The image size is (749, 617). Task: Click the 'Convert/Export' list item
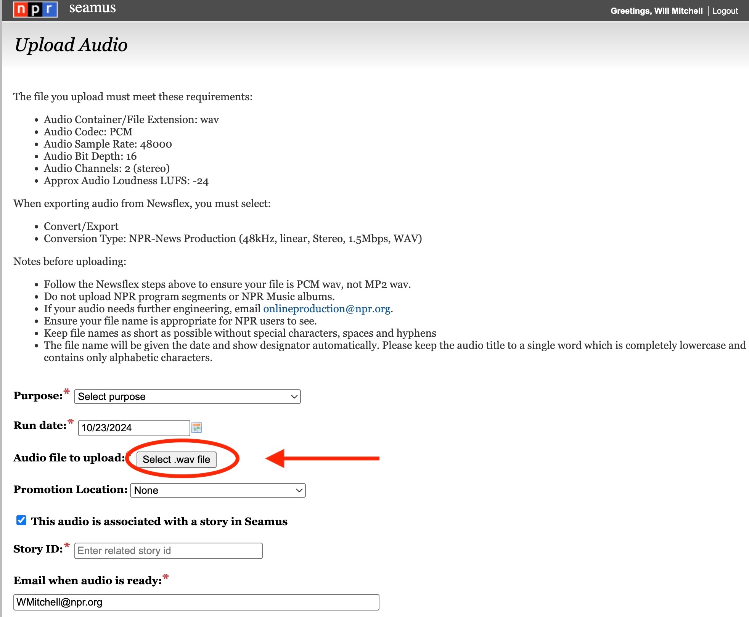[81, 227]
